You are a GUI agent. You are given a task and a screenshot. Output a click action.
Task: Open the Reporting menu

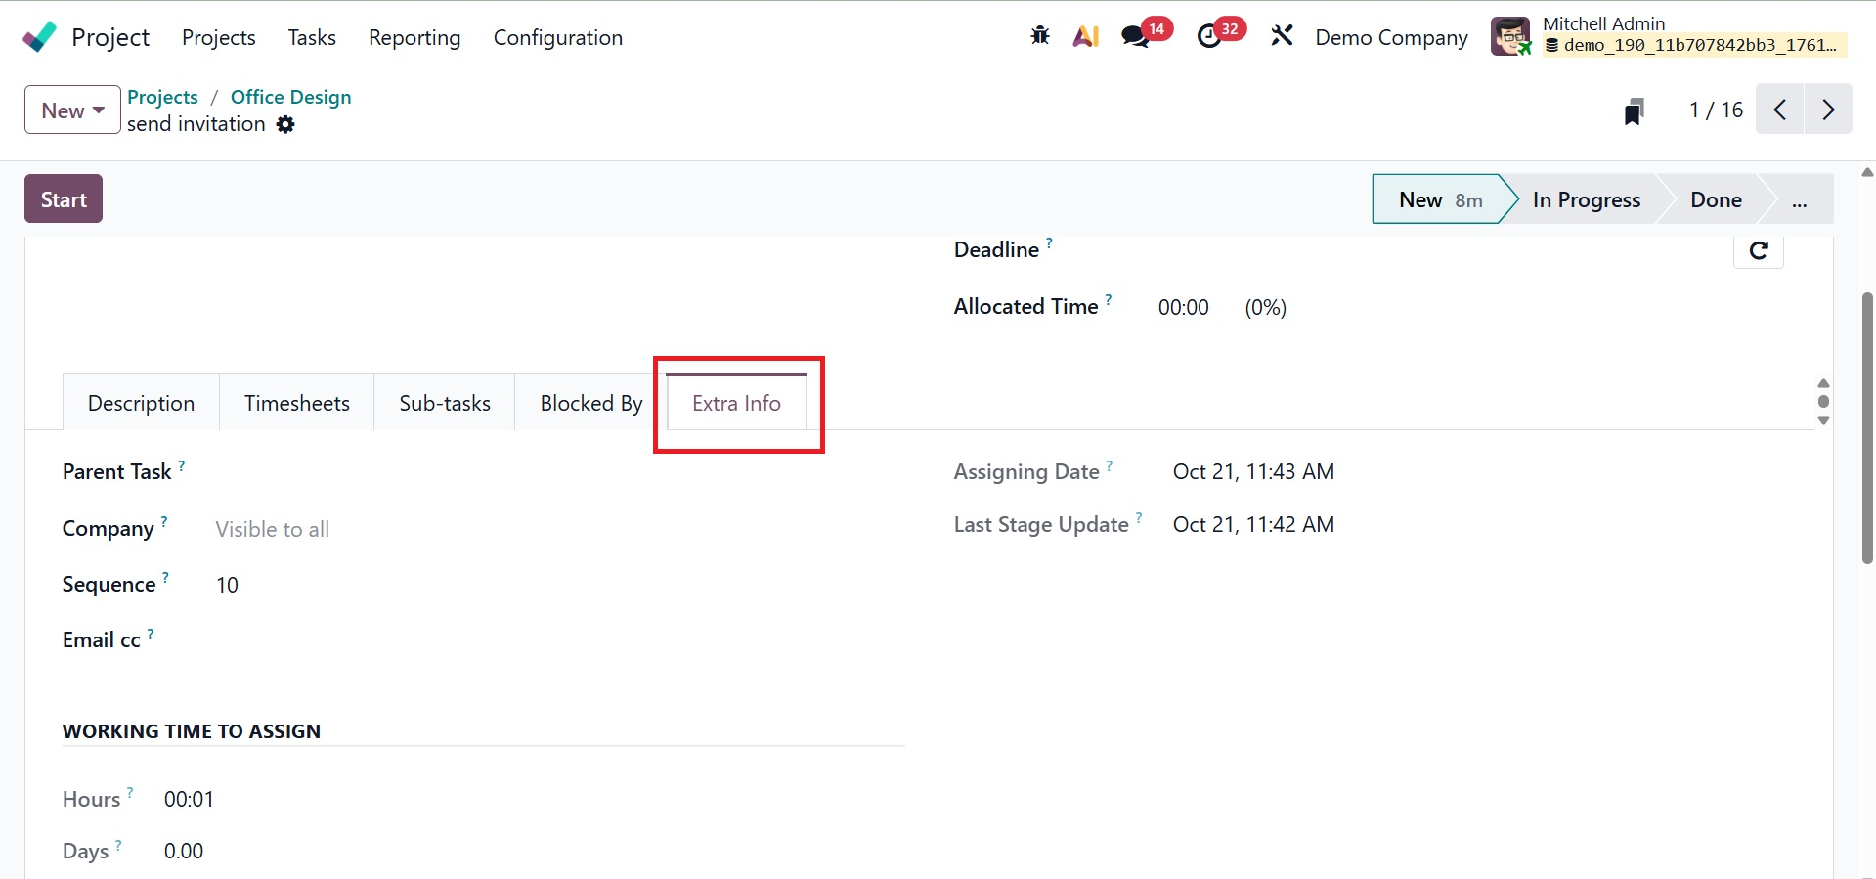tap(414, 37)
